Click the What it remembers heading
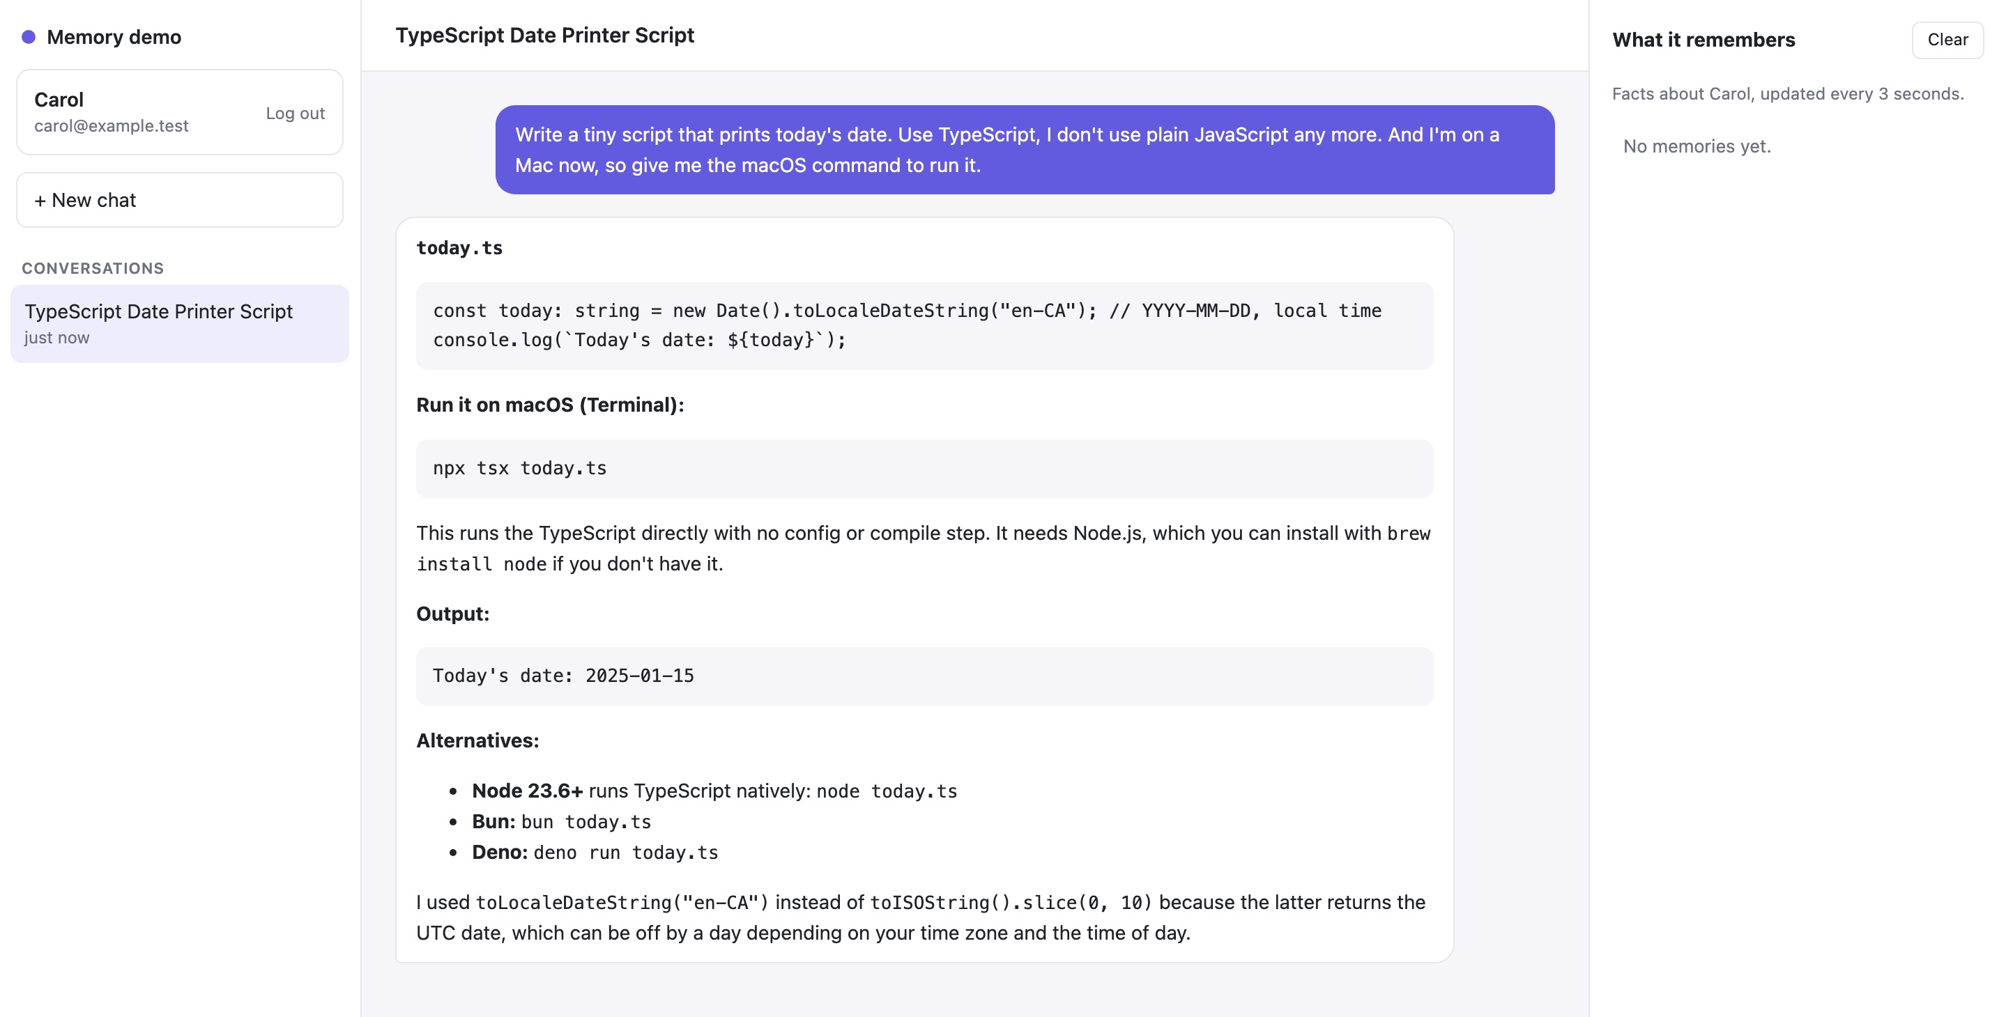The width and height of the screenshot is (2006, 1017). coord(1703,40)
